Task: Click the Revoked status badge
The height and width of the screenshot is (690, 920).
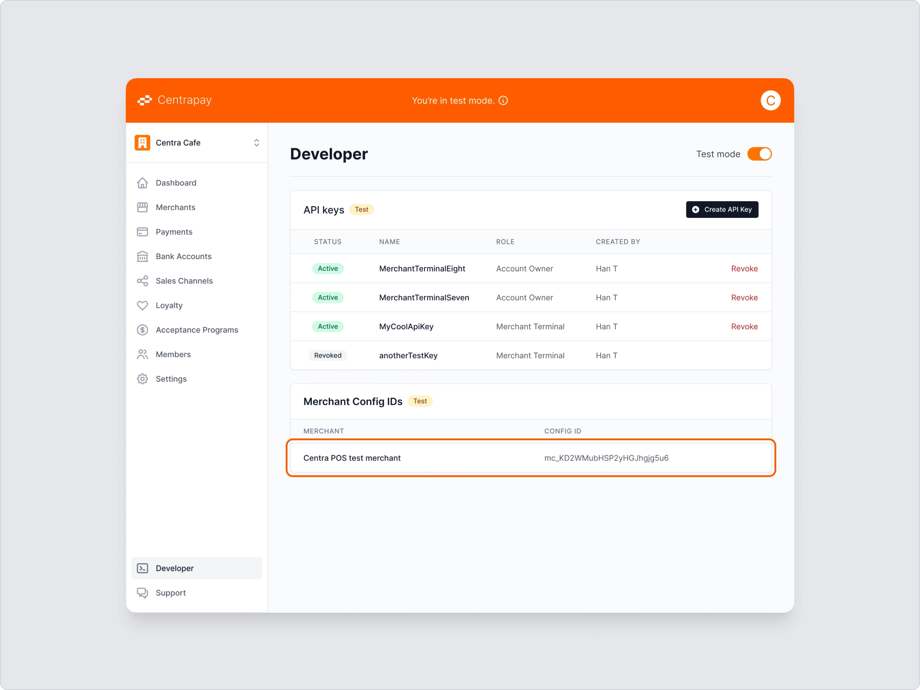Action: click(x=328, y=355)
